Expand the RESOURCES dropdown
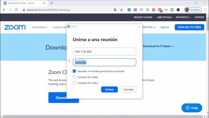This screenshot has width=209, height=118. [183, 17]
